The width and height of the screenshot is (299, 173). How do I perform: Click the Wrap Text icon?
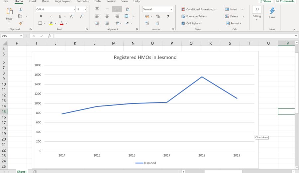click(x=127, y=9)
